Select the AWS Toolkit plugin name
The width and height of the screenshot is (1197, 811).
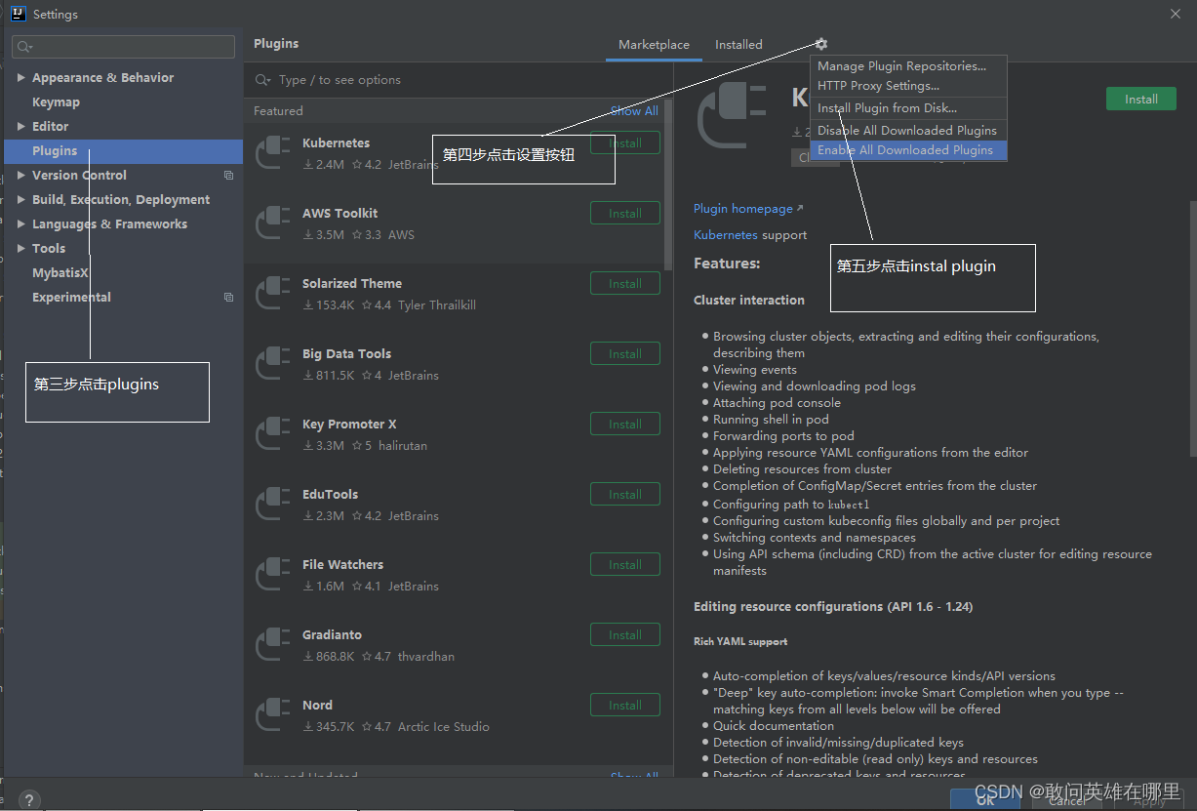[339, 213]
